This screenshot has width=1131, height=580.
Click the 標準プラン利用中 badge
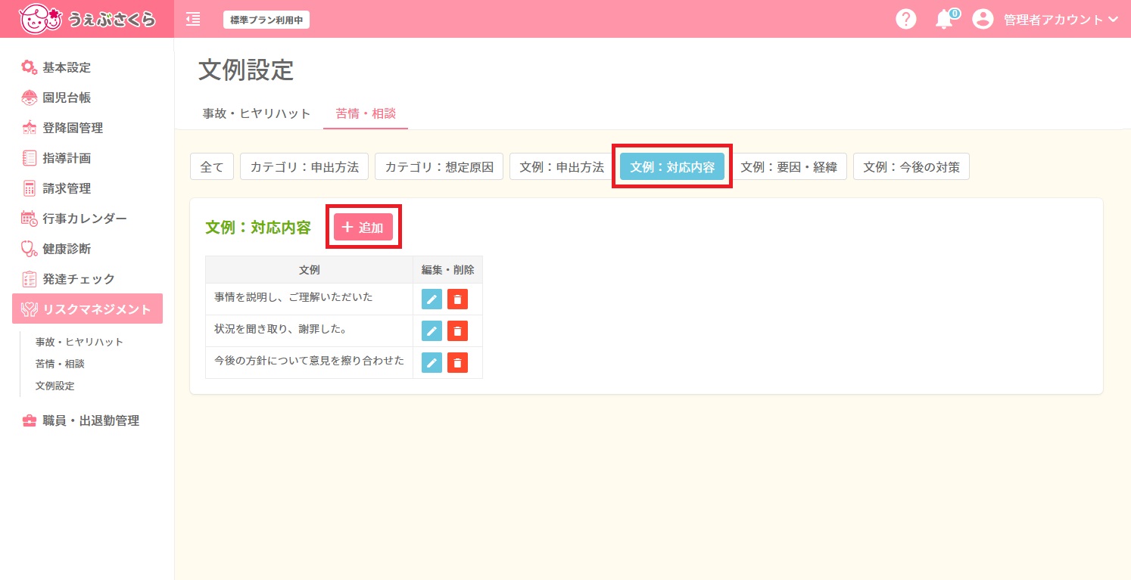point(266,20)
